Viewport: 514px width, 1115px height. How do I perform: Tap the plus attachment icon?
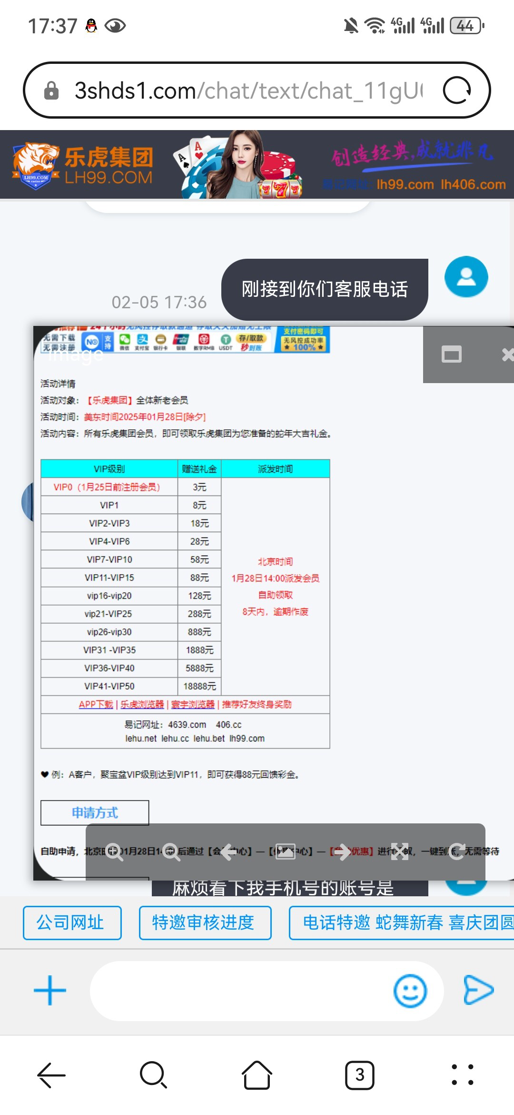tap(50, 990)
